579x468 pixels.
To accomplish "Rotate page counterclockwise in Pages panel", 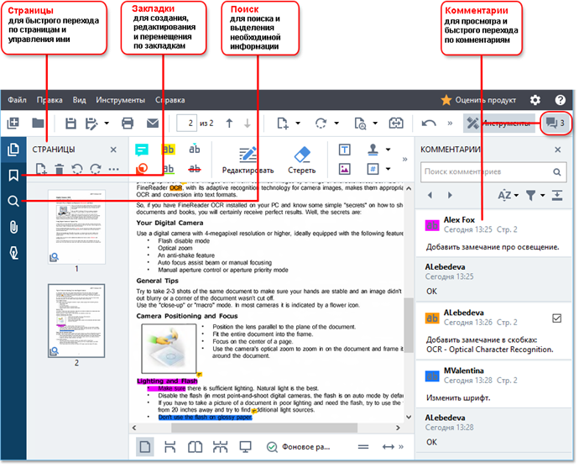I will [x=77, y=170].
